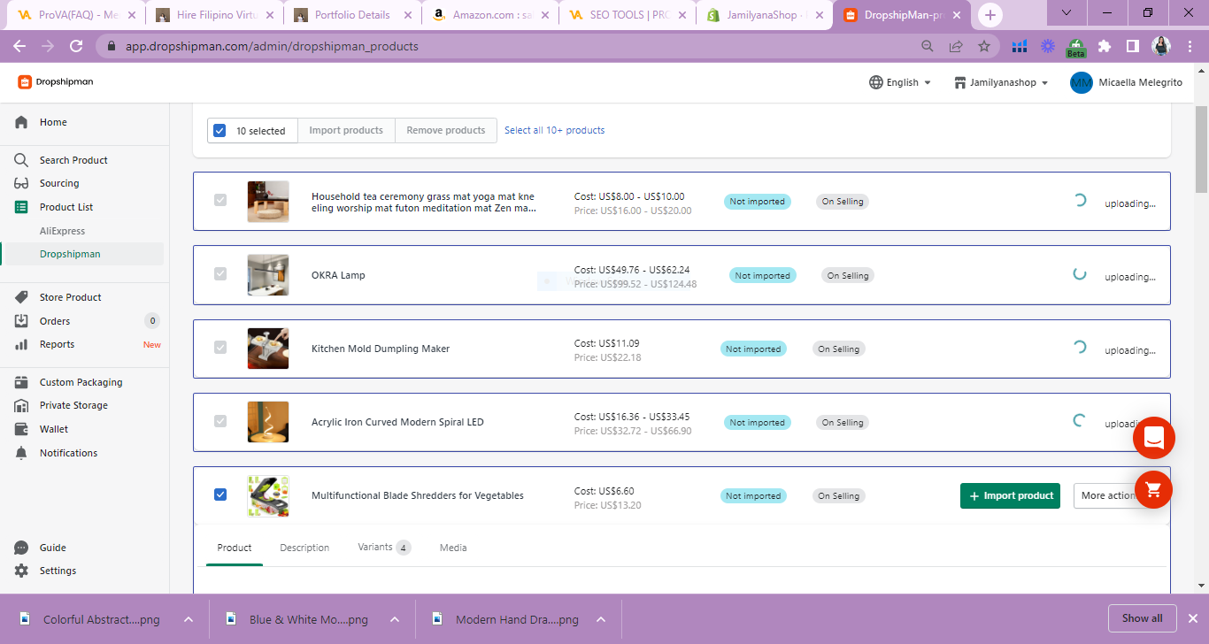Toggle checkbox for OKRA Lamp row
This screenshot has width=1209, height=644.
[220, 274]
